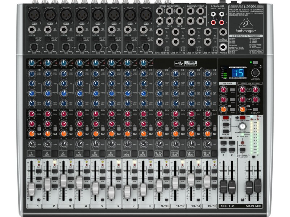Click the left SUB 1-2 fader
The height and width of the screenshot is (217, 290).
pos(223,187)
